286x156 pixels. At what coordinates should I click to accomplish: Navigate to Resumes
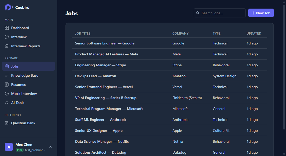pos(28,84)
